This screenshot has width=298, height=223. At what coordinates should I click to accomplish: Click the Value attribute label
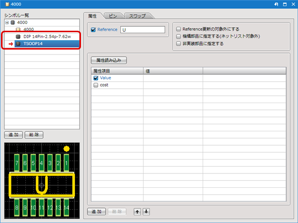105,78
